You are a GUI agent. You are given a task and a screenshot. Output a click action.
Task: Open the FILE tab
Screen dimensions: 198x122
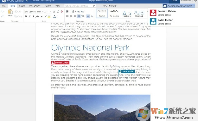pos(4,6)
